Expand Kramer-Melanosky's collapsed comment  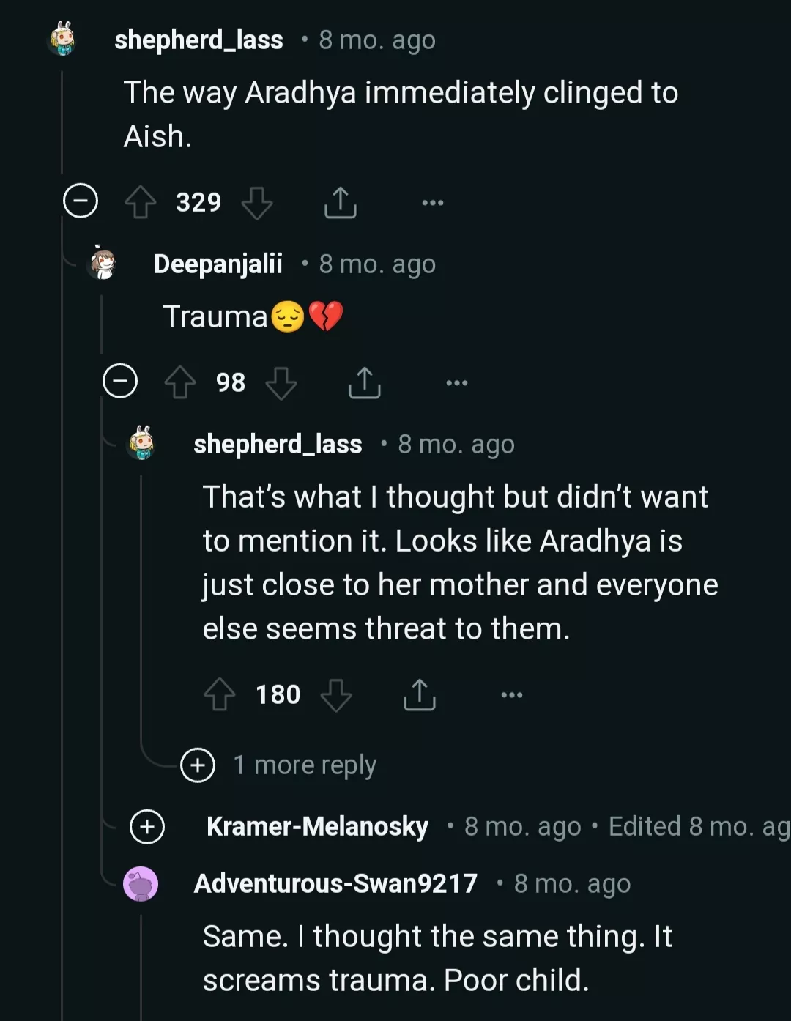[147, 827]
